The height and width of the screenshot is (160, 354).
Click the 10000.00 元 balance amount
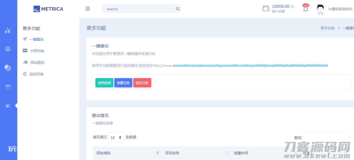click(283, 6)
